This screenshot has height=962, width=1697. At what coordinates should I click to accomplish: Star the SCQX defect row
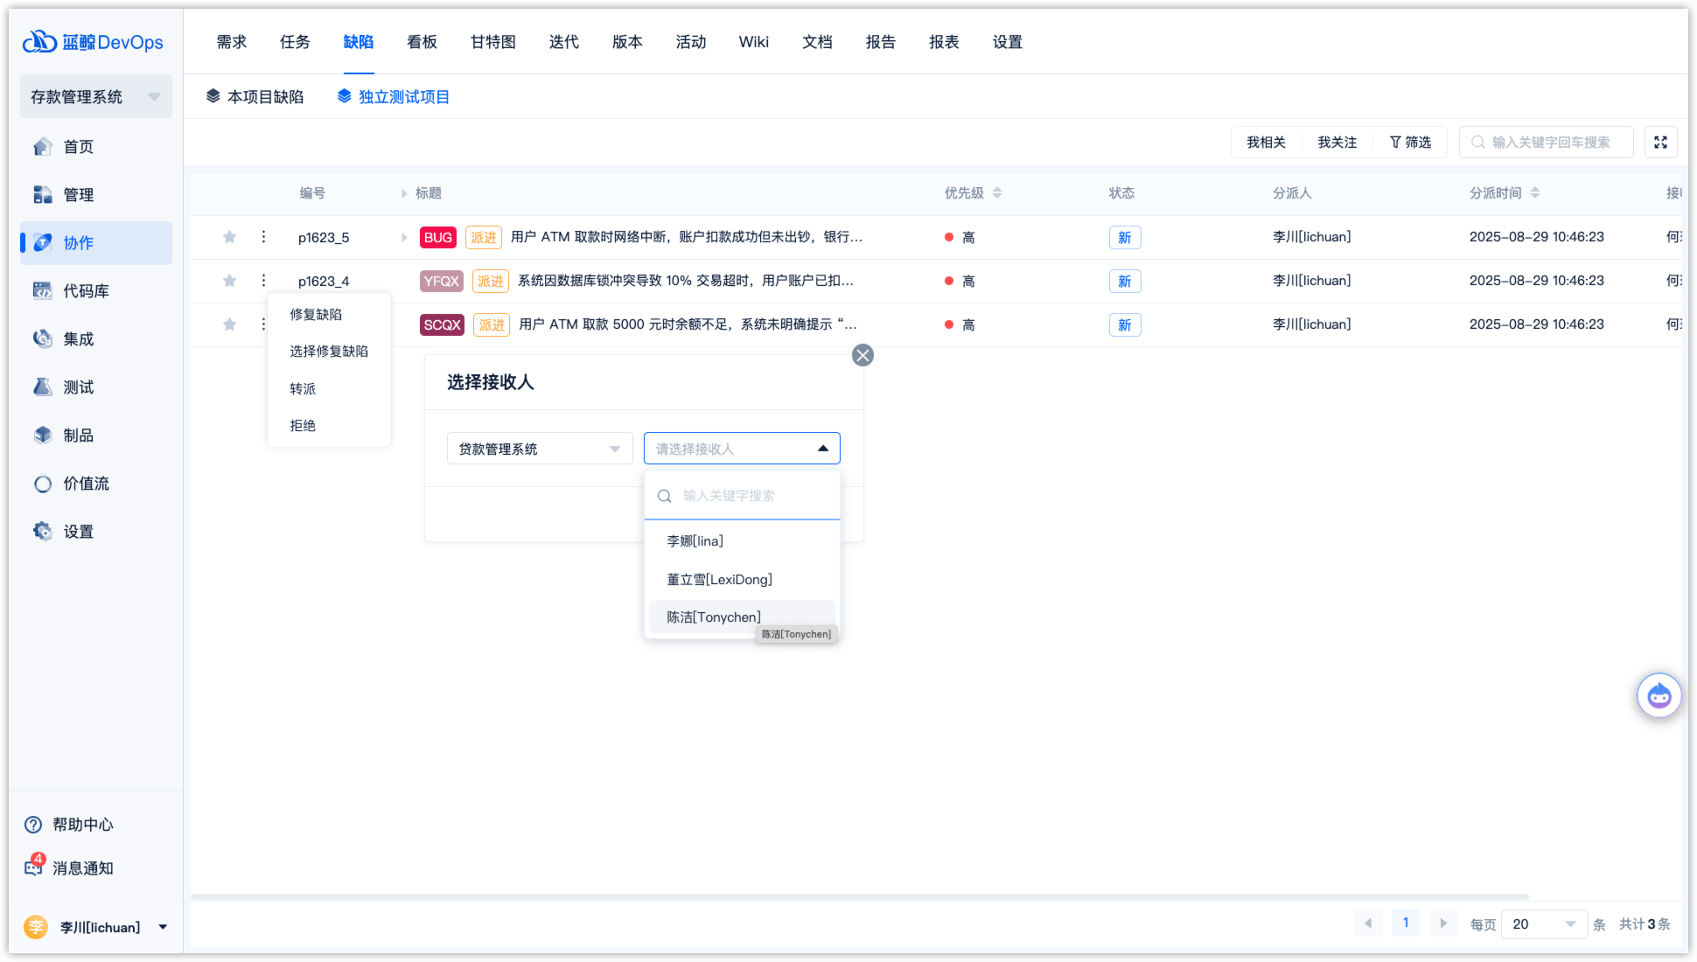229,324
